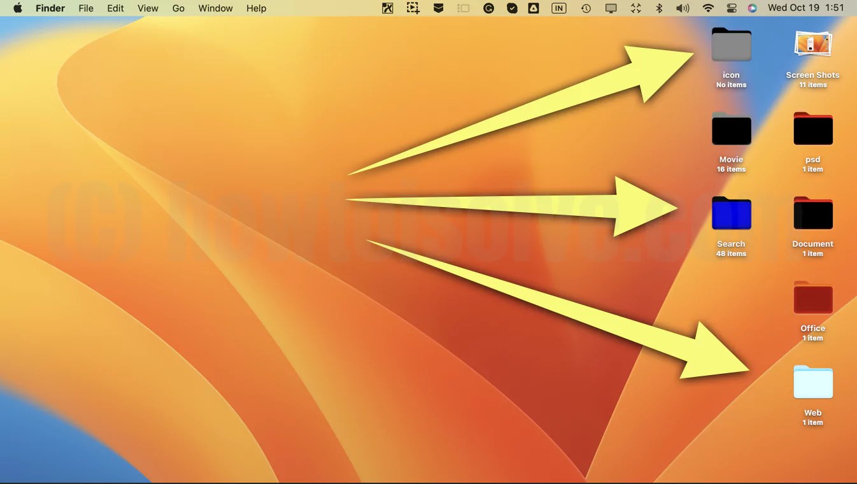Viewport: 857px width, 484px height.
Task: Open the Wi-Fi status menu icon
Action: [708, 8]
